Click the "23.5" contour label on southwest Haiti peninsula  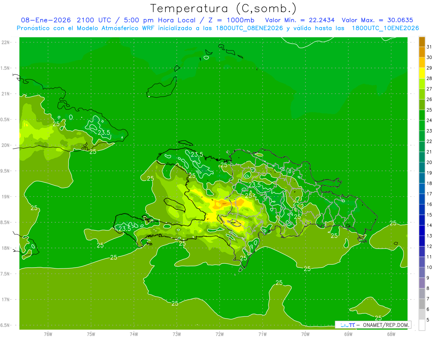(125, 229)
